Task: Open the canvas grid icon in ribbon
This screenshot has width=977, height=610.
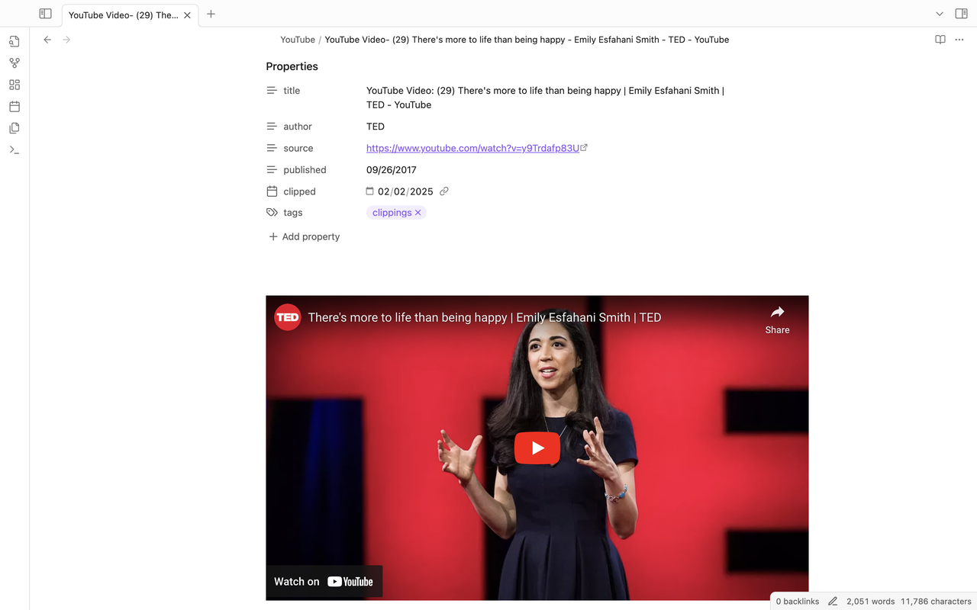Action: coord(15,85)
